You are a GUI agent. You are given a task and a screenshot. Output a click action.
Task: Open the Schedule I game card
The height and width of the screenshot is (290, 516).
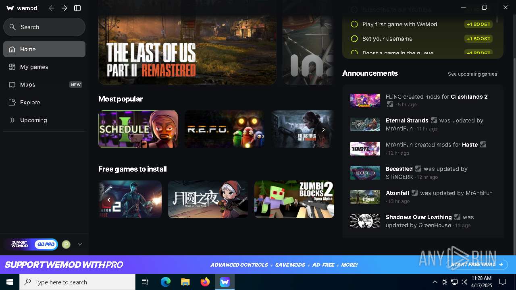tap(138, 129)
